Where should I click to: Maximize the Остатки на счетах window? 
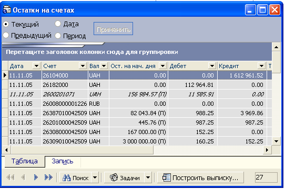pyautogui.click(x=262, y=9)
